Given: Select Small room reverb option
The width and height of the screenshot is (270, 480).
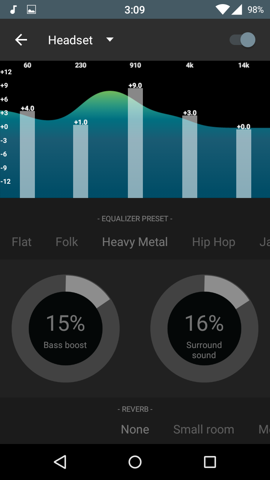Looking at the screenshot, I should click(204, 429).
